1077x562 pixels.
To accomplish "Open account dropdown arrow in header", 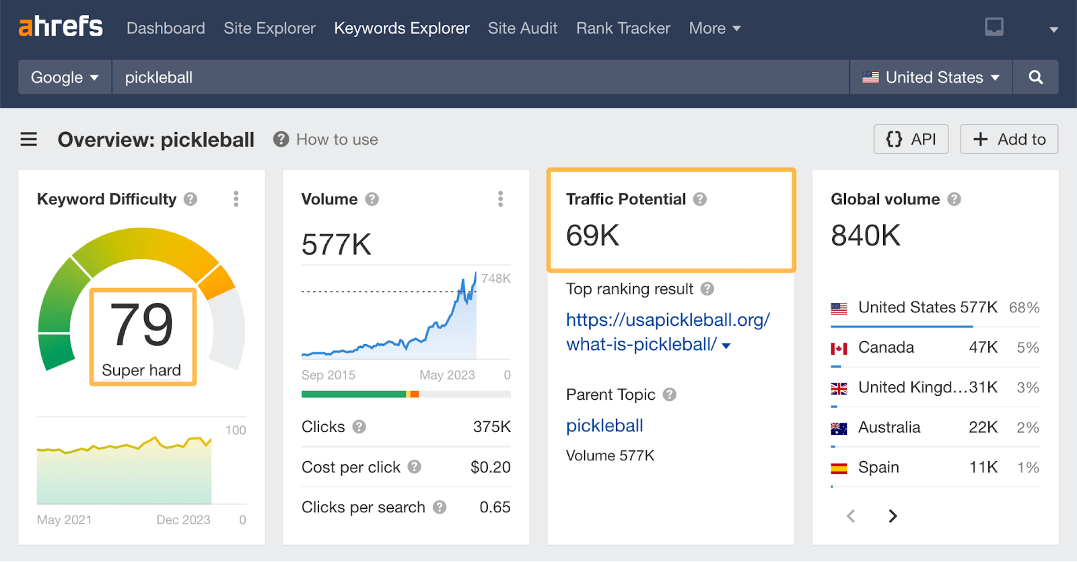I will click(1053, 29).
